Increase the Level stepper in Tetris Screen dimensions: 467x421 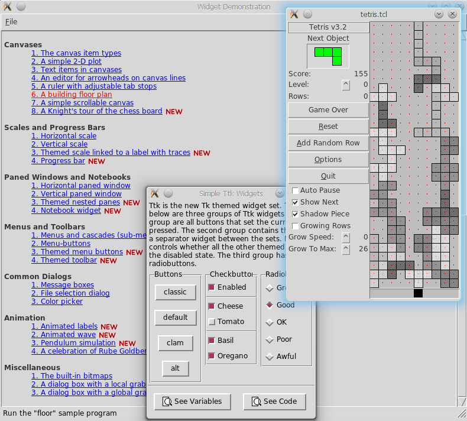click(x=346, y=85)
